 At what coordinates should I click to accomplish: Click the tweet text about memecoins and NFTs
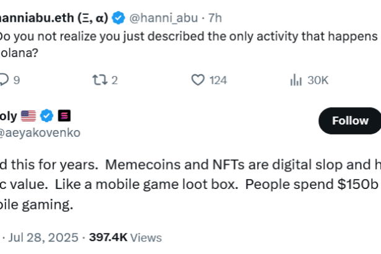tap(186, 186)
